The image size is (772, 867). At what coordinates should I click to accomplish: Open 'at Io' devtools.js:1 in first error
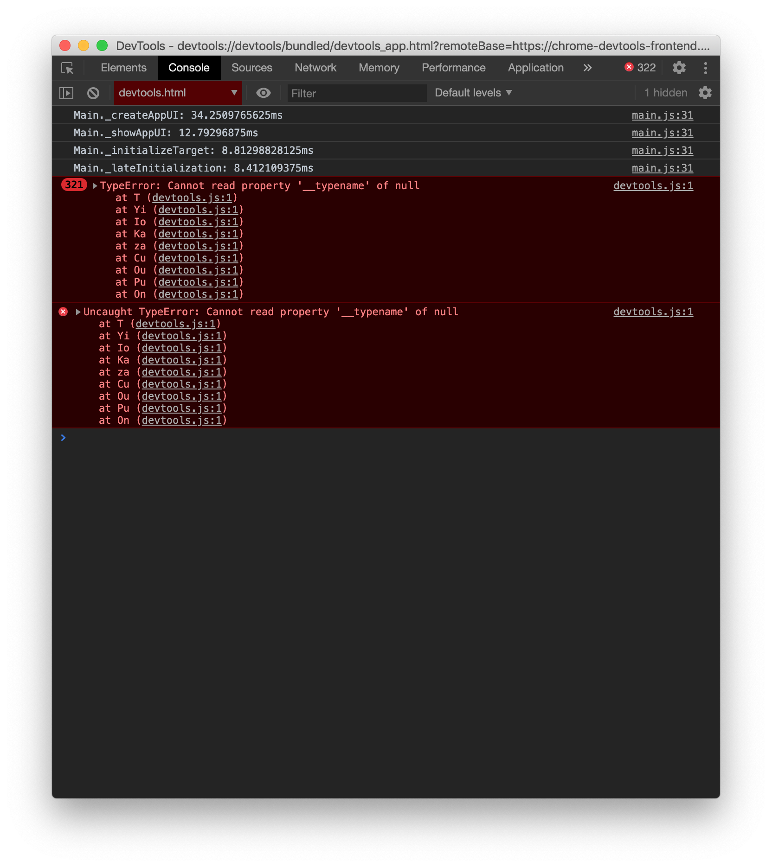[x=198, y=222]
